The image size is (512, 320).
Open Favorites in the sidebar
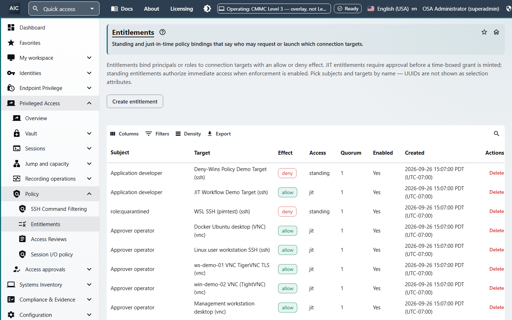coord(50,43)
